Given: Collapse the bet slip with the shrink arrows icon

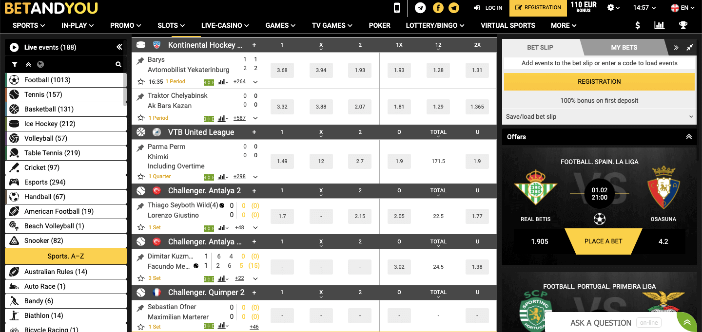Looking at the screenshot, I should [x=689, y=47].
